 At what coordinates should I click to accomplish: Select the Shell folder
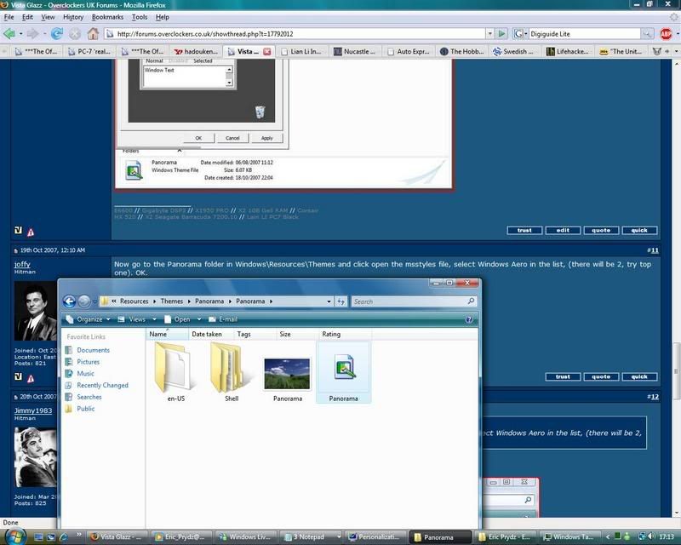[232, 372]
